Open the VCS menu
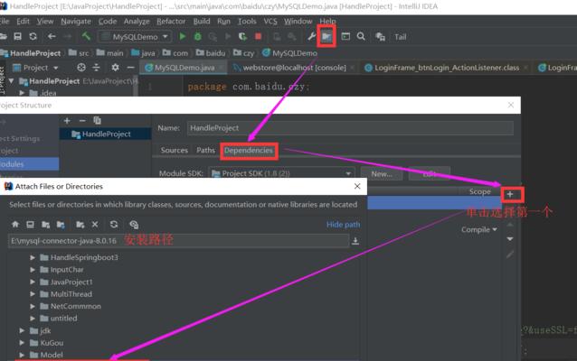 [270, 22]
